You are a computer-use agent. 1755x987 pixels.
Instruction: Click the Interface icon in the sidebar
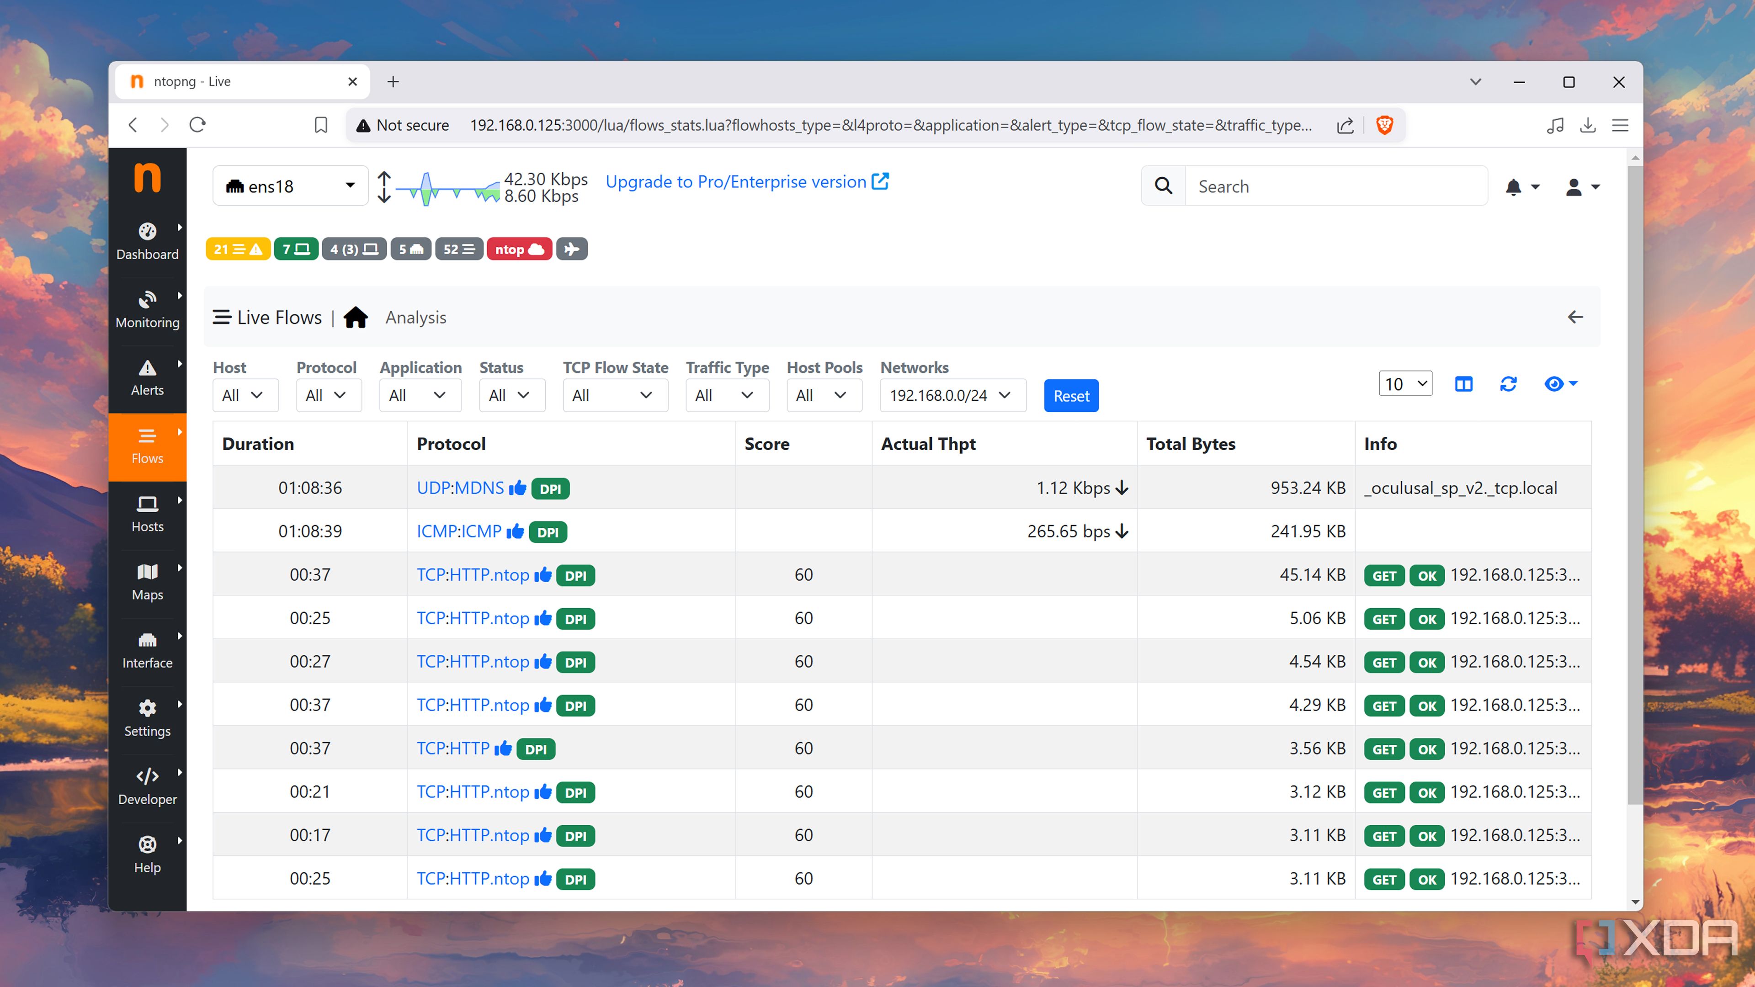[x=147, y=648]
